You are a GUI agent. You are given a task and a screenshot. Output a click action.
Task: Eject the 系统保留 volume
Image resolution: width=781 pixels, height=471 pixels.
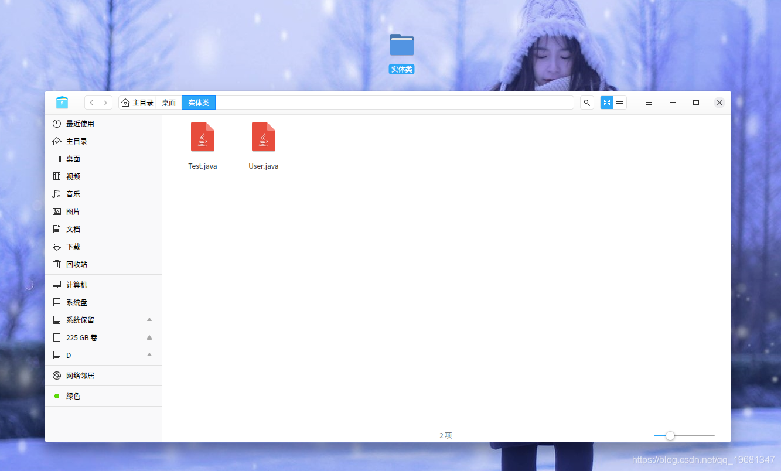[x=149, y=320]
